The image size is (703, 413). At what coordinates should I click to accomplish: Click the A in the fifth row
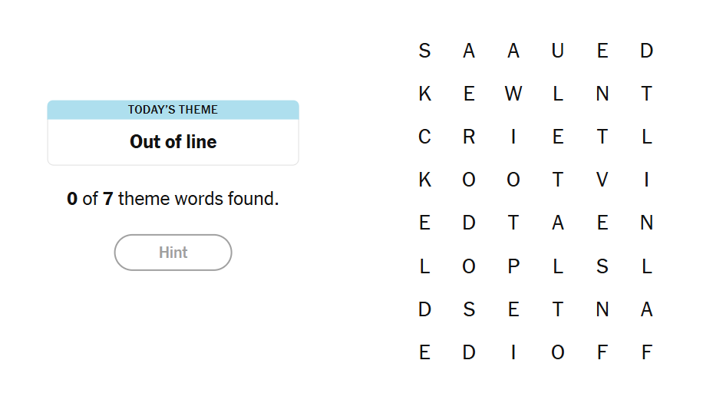click(558, 223)
